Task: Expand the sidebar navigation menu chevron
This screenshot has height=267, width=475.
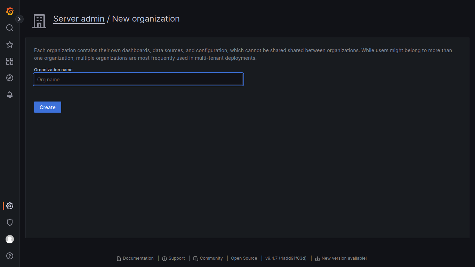Action: tap(19, 19)
